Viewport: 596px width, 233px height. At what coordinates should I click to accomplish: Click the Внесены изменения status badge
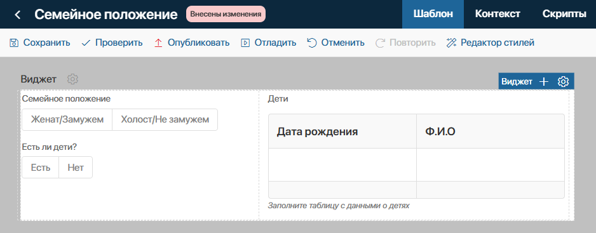[226, 14]
